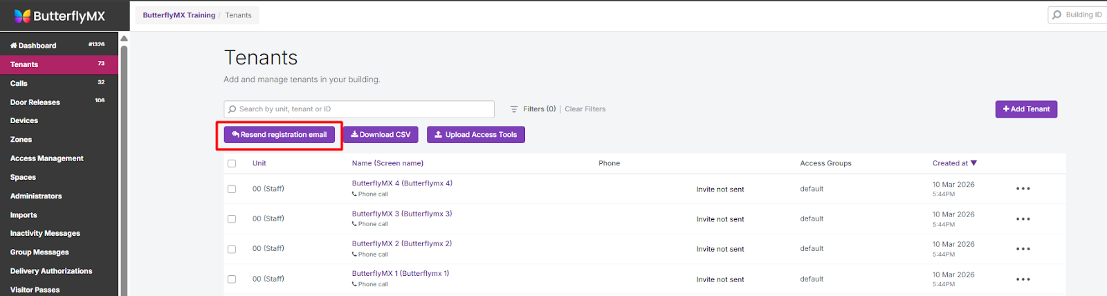The height and width of the screenshot is (296, 1107).
Task: Open three-dot menu for ButterflyMX 1
Action: click(x=1023, y=279)
